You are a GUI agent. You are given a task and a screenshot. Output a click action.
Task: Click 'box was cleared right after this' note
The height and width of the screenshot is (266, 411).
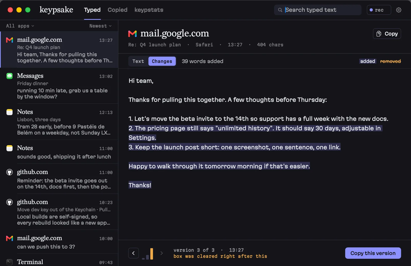220,256
